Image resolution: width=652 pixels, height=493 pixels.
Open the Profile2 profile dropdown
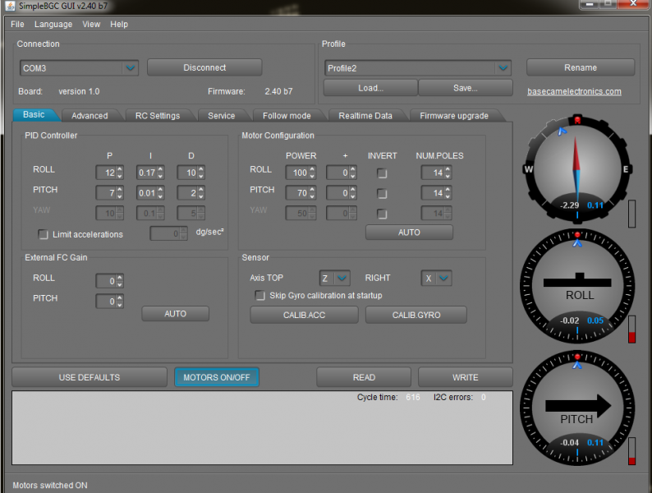click(x=503, y=68)
